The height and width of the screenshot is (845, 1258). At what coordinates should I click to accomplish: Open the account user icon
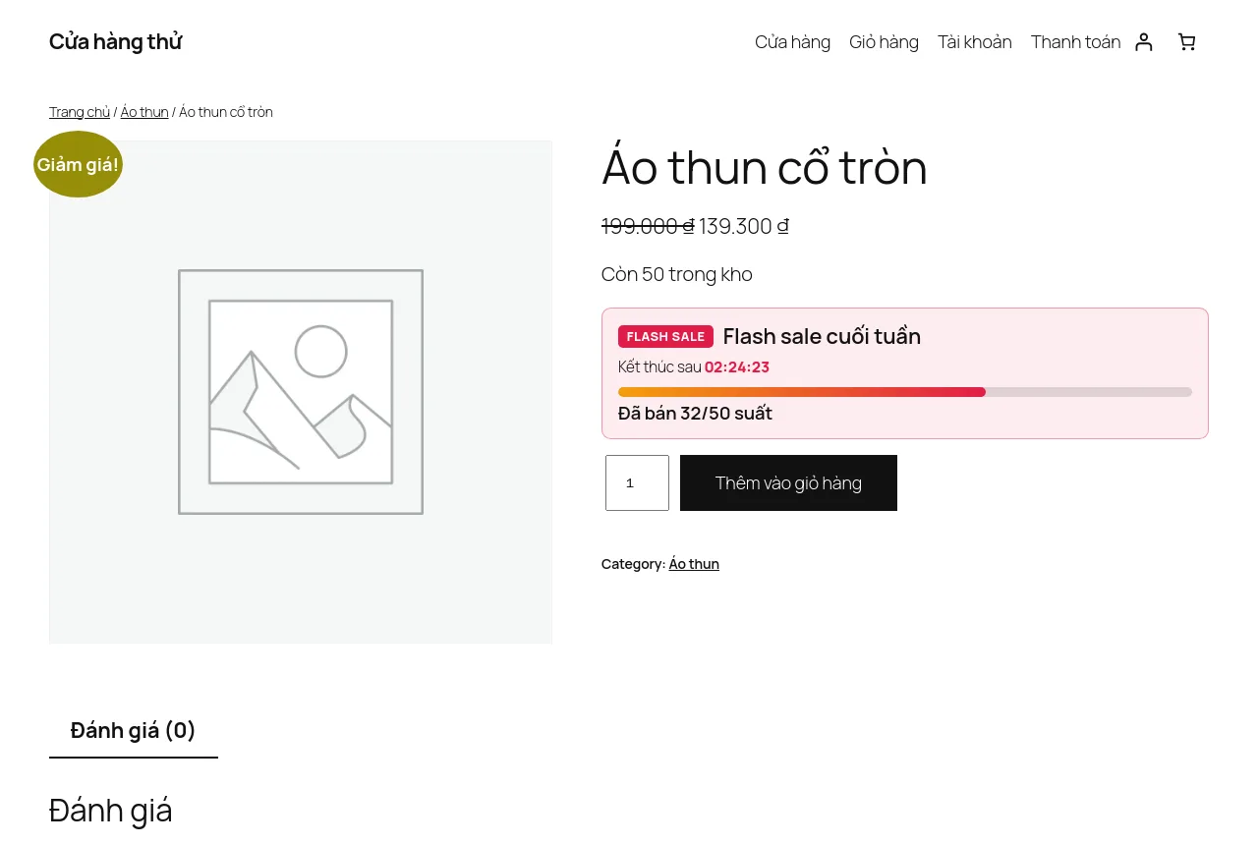pos(1143,42)
